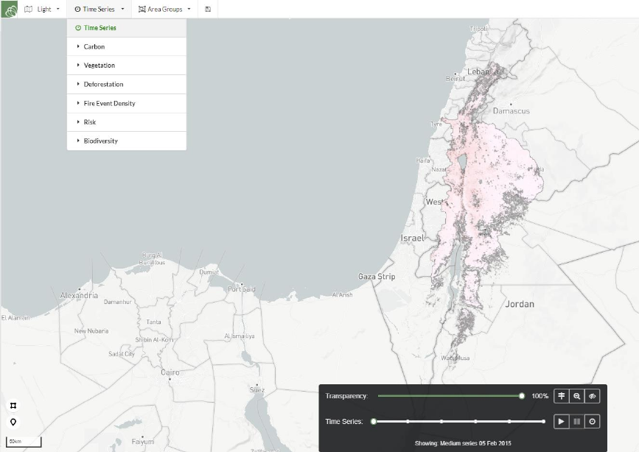Click the 100% transparency value
Image resolution: width=639 pixels, height=452 pixels.
(540, 396)
